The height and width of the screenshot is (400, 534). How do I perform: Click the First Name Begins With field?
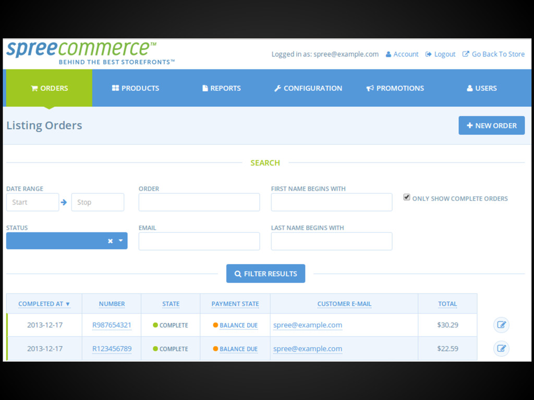click(x=332, y=202)
